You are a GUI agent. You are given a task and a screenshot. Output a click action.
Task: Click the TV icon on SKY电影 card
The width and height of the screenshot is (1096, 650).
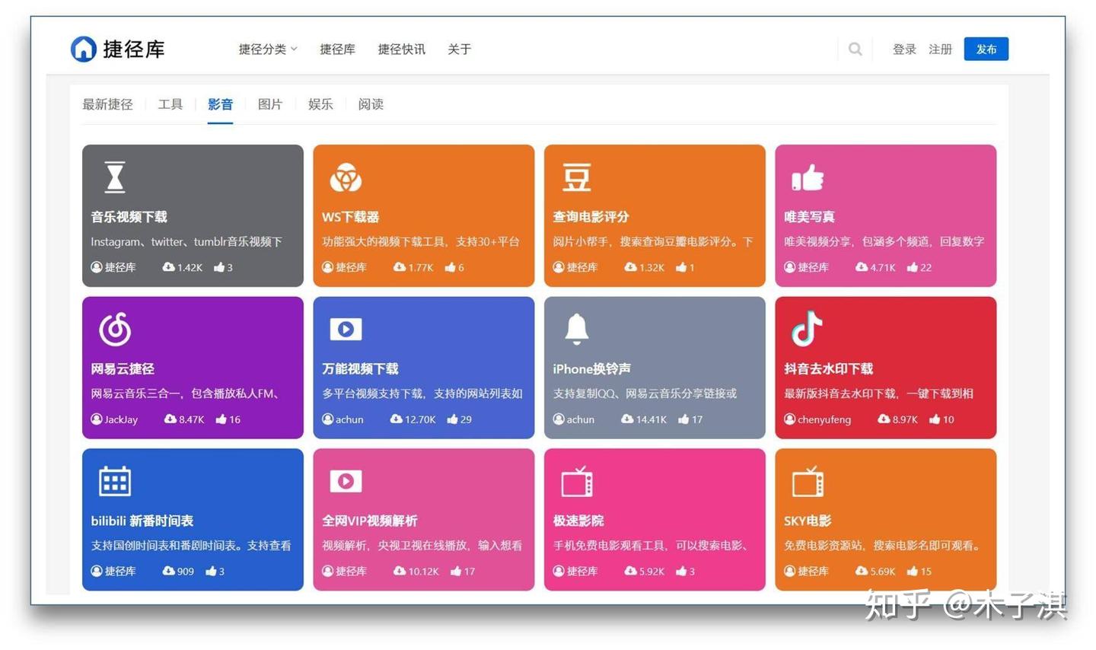click(x=808, y=481)
